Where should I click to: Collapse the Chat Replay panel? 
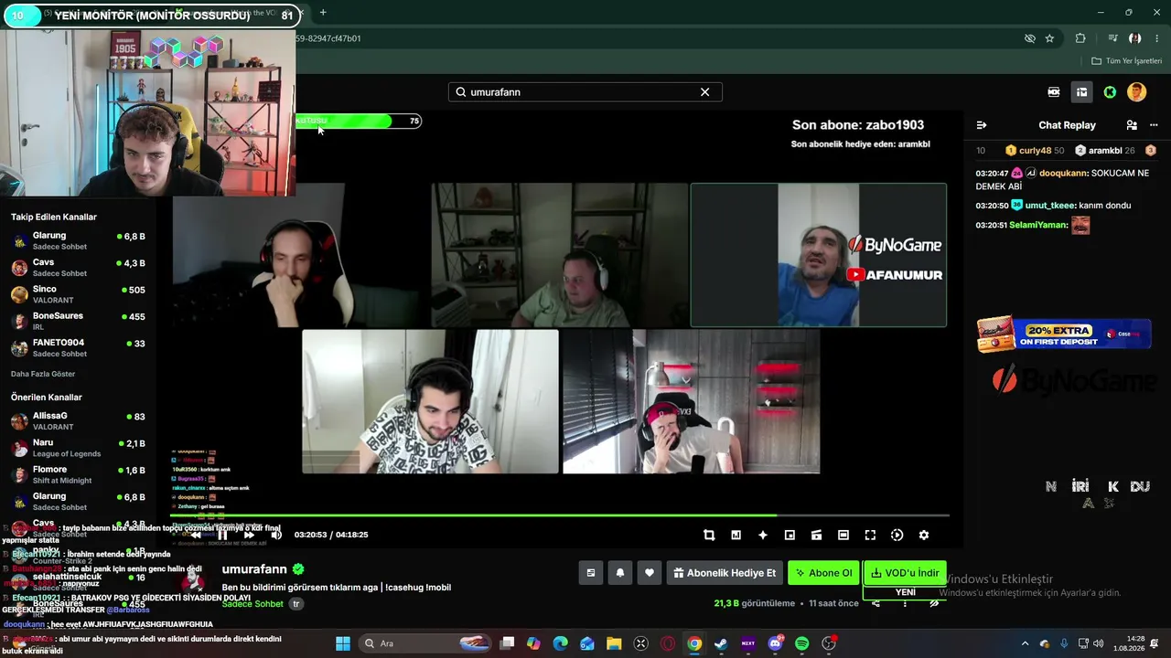pos(982,125)
